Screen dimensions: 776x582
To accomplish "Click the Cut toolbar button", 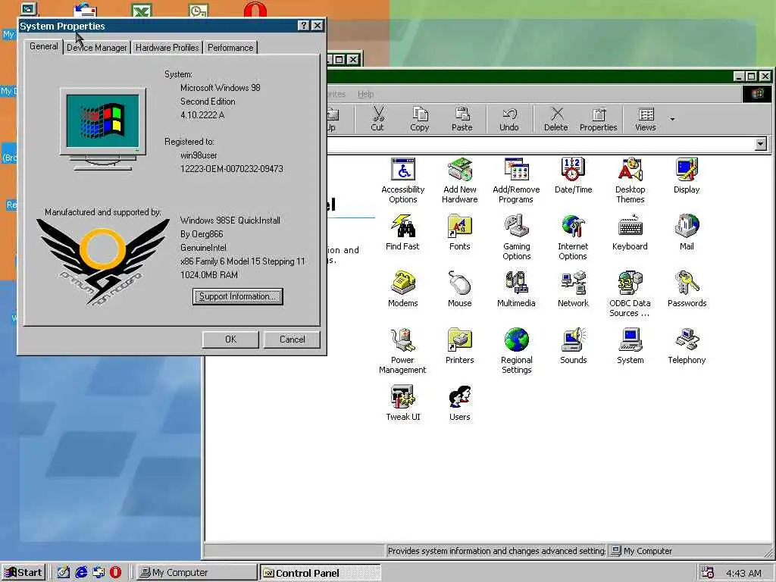I will [x=377, y=119].
